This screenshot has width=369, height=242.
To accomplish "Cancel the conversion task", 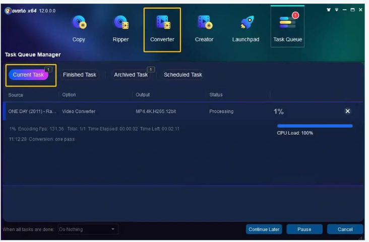I will (x=345, y=229).
